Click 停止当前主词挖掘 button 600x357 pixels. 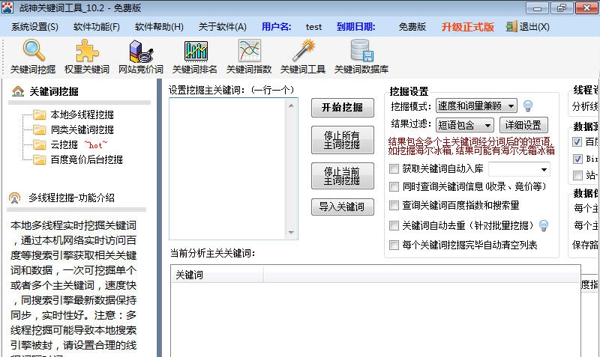click(343, 176)
